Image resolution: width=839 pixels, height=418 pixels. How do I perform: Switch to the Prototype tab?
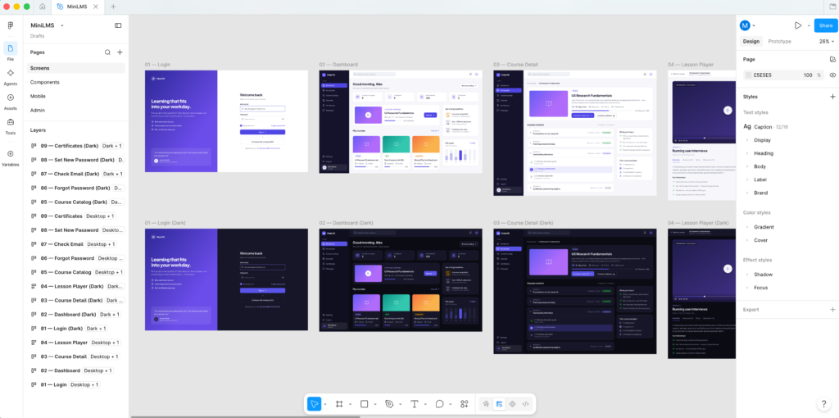[x=779, y=41]
